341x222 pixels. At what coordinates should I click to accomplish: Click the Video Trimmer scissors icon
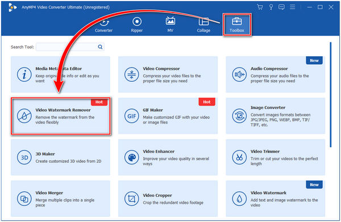click(x=239, y=157)
